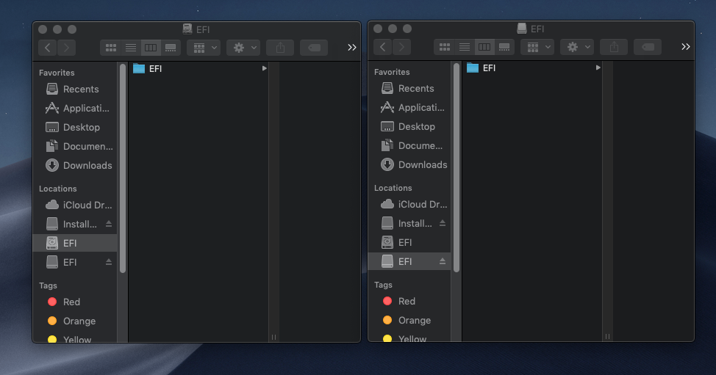716x375 pixels.
Task: Eject Install volume in left window
Action: point(109,224)
